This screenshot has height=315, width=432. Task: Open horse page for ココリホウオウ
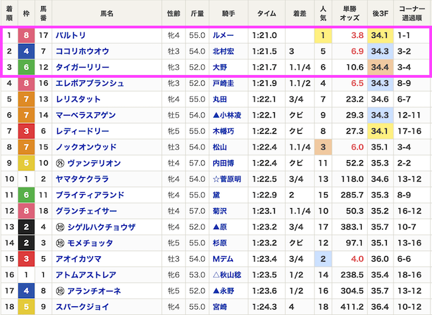(x=82, y=51)
